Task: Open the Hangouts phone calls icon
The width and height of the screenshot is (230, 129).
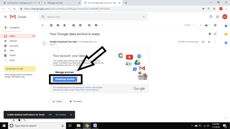Action: click(25, 120)
